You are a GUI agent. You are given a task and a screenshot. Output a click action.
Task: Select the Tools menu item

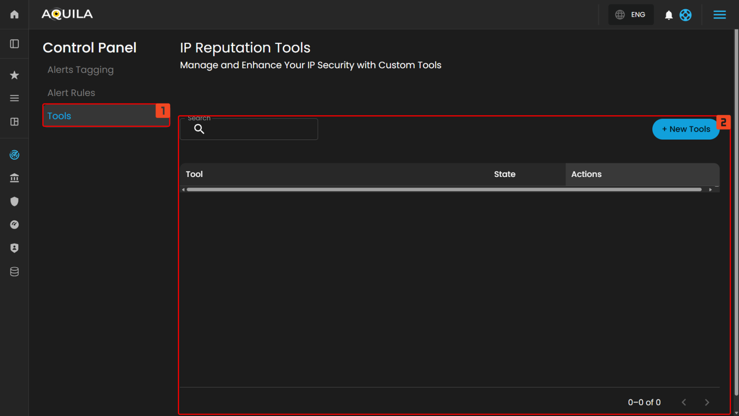59,116
